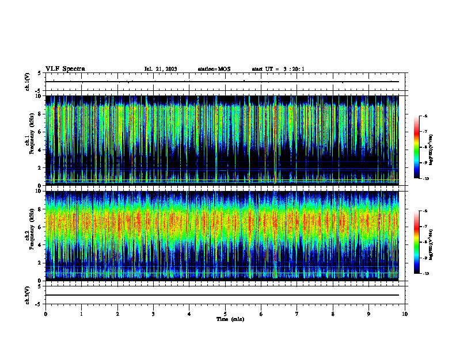Click the time axis tick label "7"
456x352 pixels.
click(x=297, y=314)
